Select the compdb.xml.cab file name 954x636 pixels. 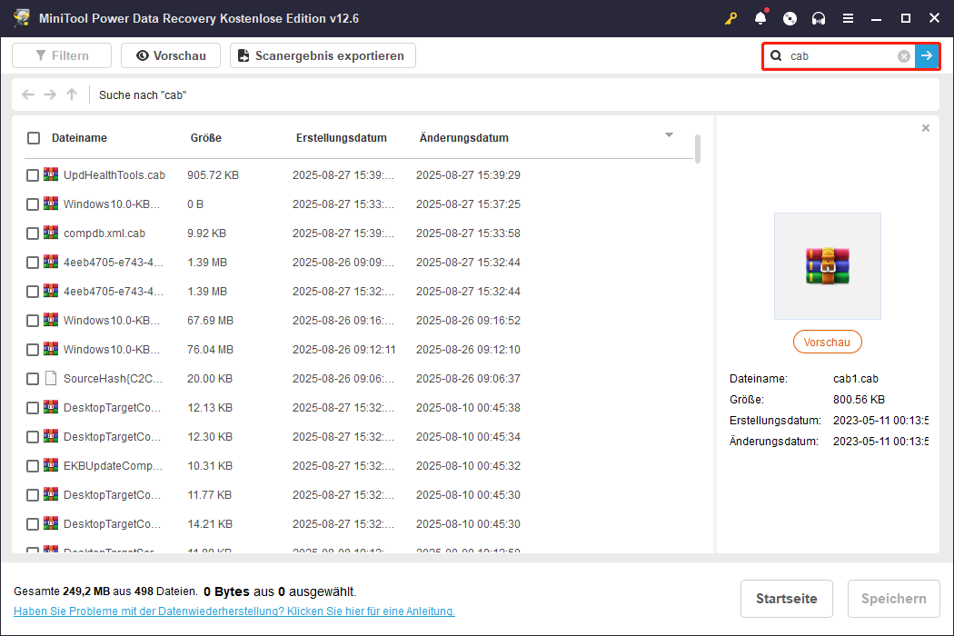click(x=104, y=234)
